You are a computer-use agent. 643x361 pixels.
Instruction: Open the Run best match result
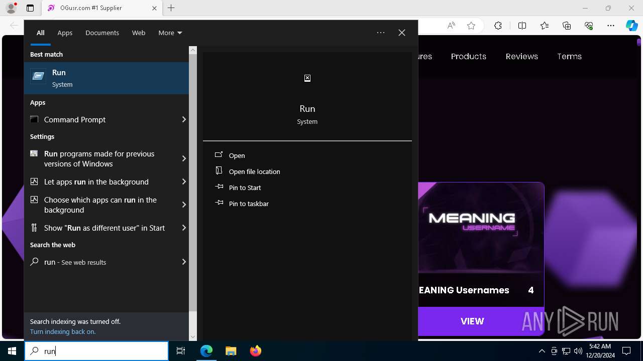(x=106, y=78)
